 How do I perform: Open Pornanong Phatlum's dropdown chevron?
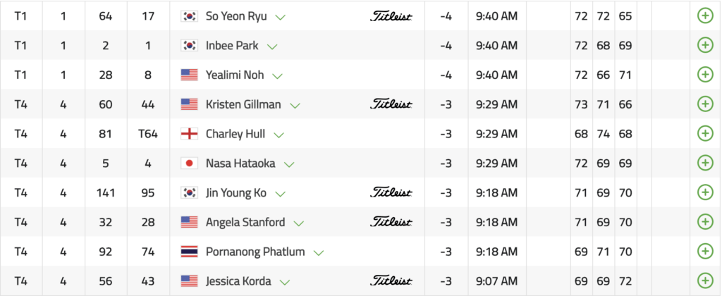click(319, 252)
